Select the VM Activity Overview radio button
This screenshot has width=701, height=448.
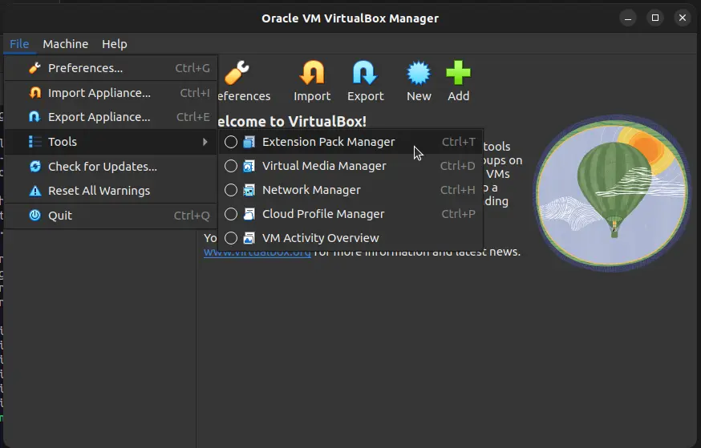pos(231,238)
